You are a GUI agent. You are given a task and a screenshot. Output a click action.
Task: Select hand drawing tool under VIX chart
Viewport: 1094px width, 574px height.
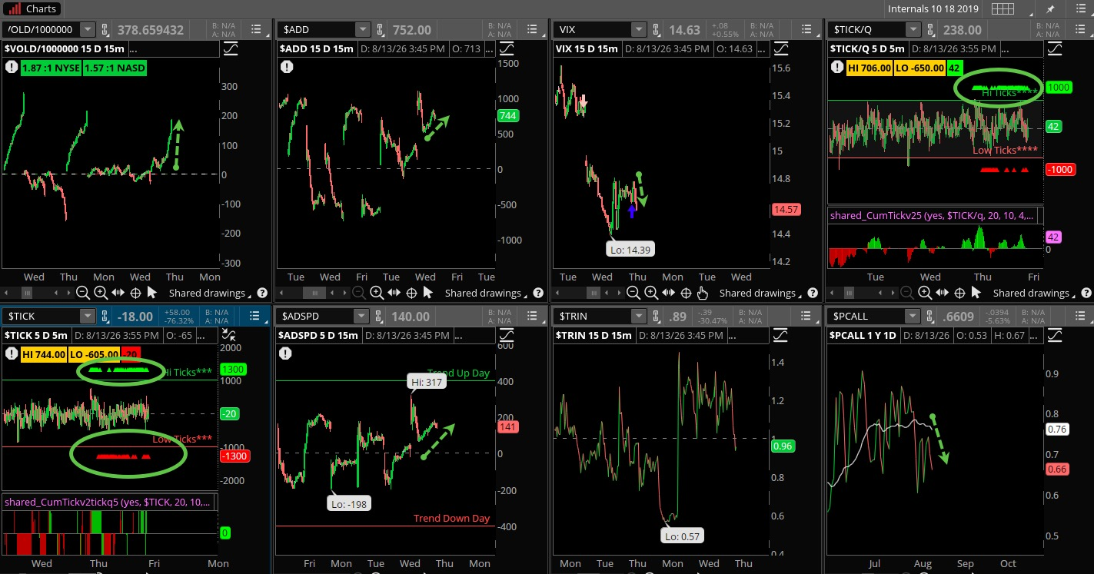point(703,293)
